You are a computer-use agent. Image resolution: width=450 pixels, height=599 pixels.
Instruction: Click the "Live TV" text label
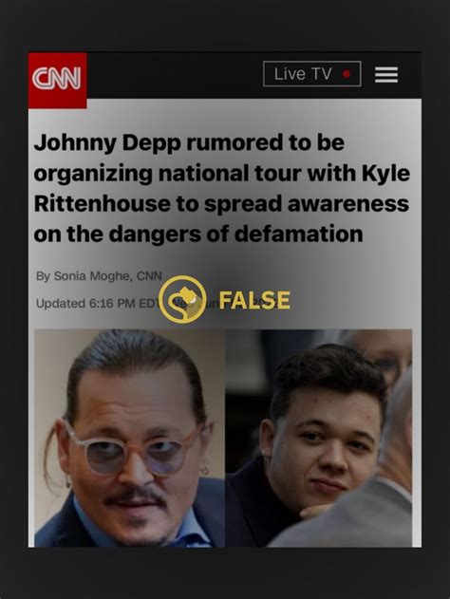click(303, 74)
